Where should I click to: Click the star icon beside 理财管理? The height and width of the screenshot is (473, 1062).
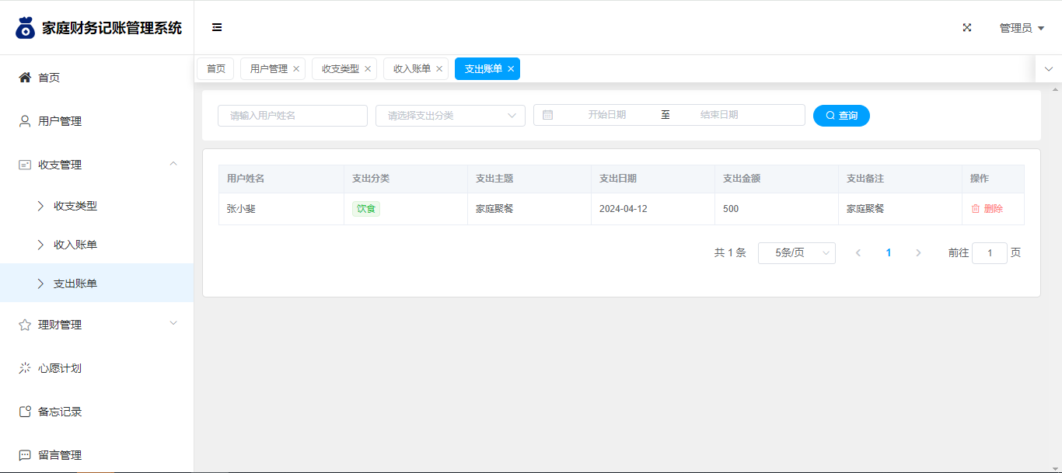tap(25, 325)
